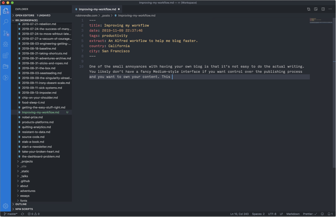Open the Source Control view
The height and width of the screenshot is (217, 336).
pos(6,33)
